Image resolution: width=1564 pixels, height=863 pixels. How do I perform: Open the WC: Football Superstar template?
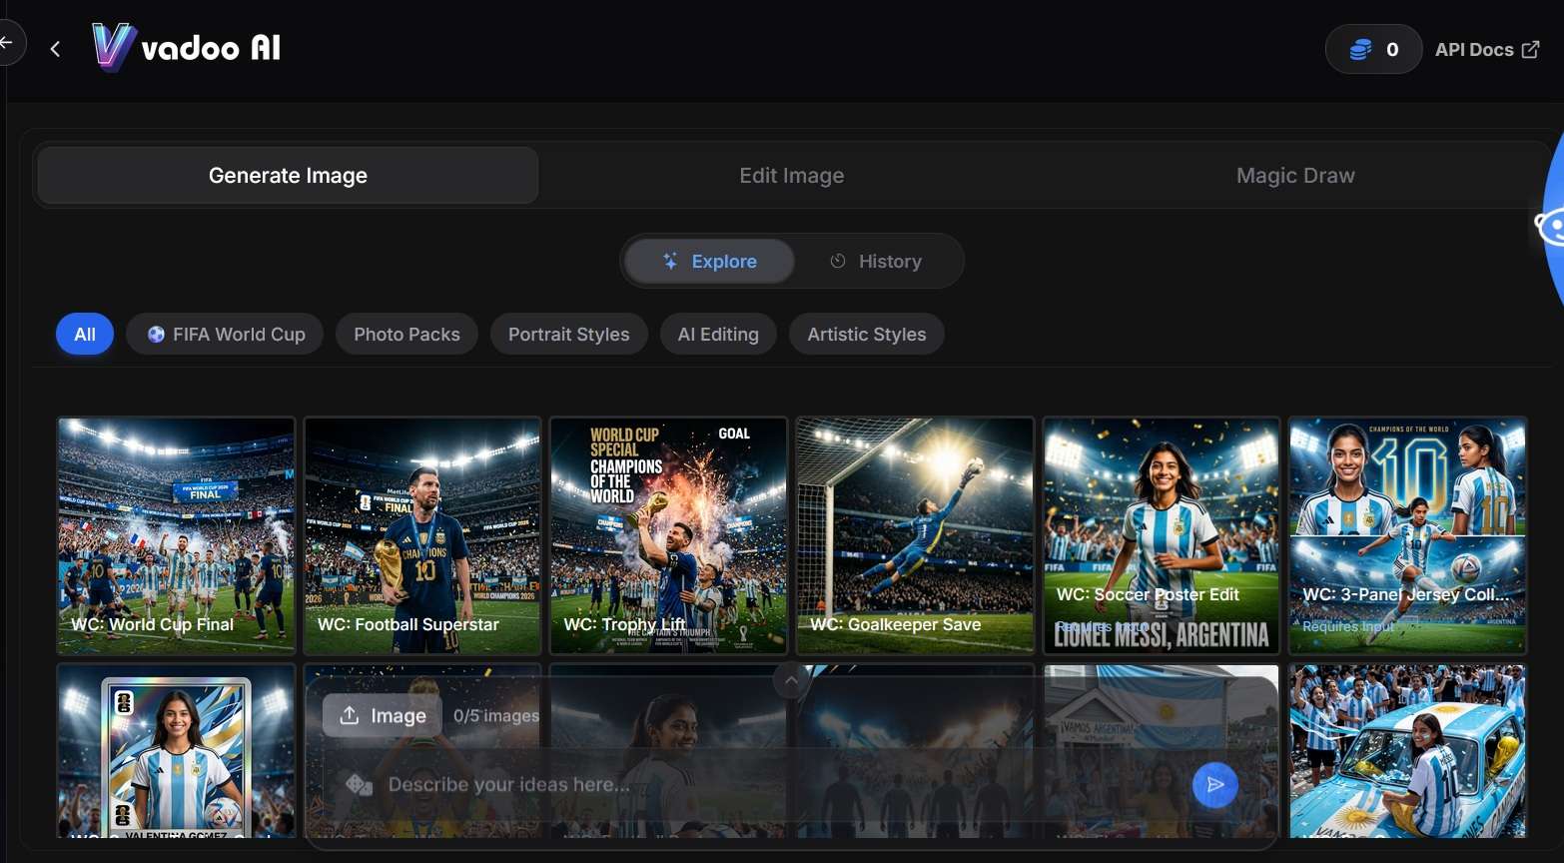[x=422, y=535]
